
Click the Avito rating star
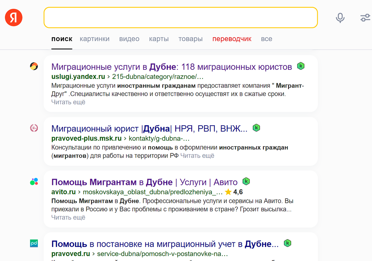[x=228, y=192]
